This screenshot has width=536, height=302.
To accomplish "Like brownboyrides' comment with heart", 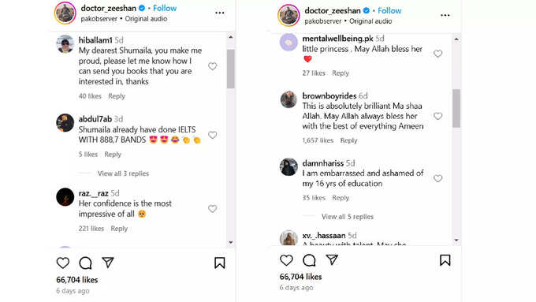I will click(x=438, y=116).
